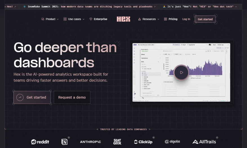
Task: Click the ClickUp logo
Action: pos(143,142)
